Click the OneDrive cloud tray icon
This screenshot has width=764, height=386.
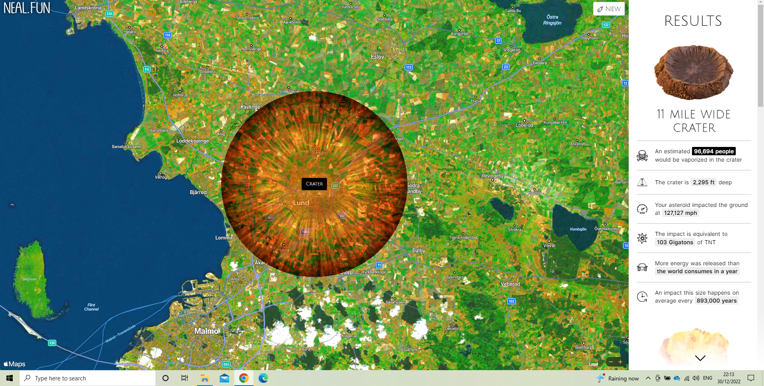point(677,378)
